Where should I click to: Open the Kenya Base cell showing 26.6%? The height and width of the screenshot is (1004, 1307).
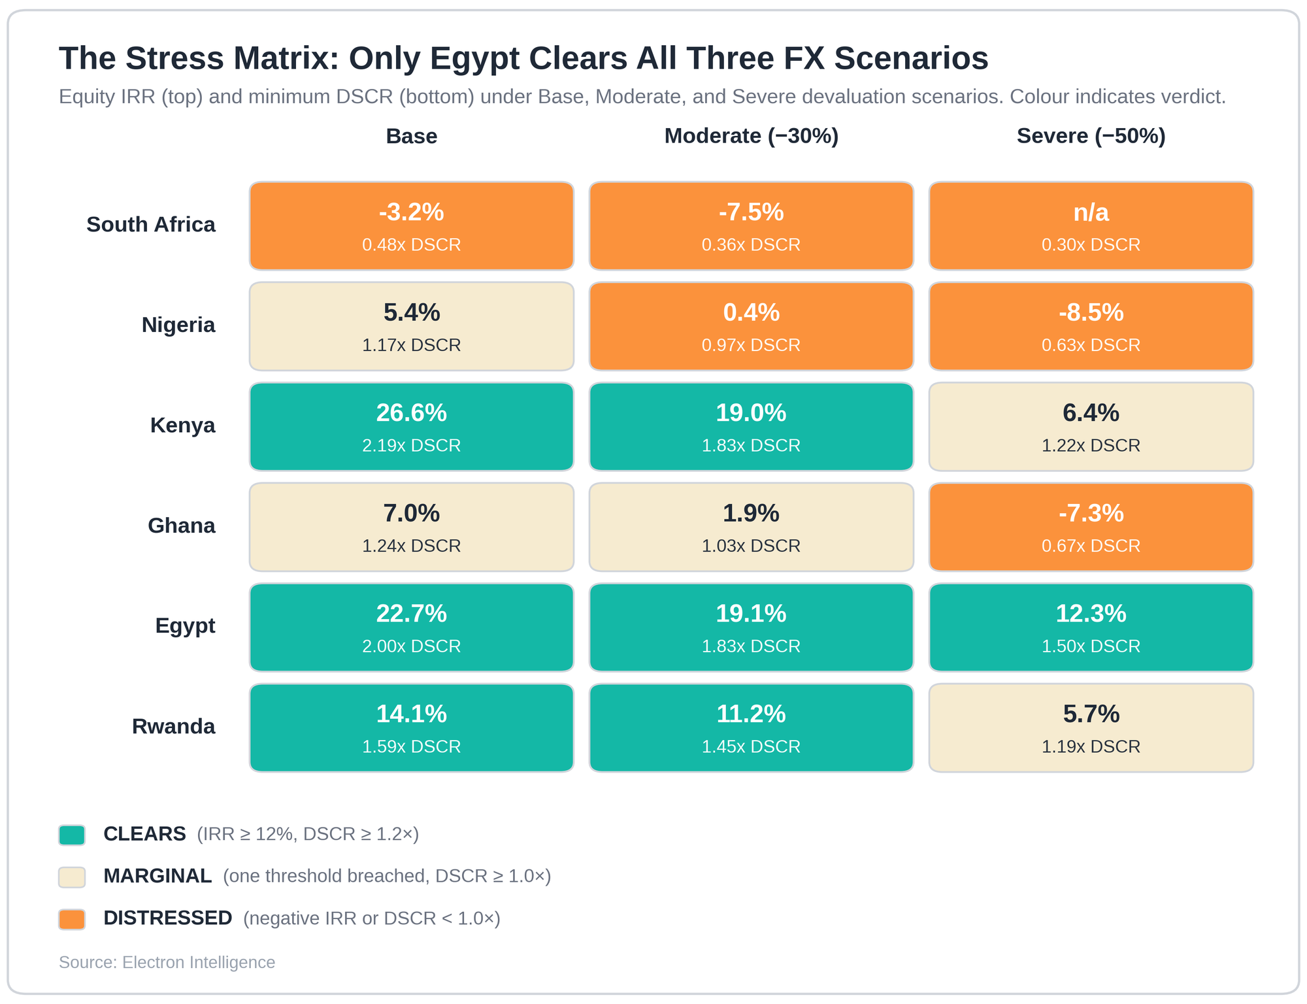tap(412, 427)
